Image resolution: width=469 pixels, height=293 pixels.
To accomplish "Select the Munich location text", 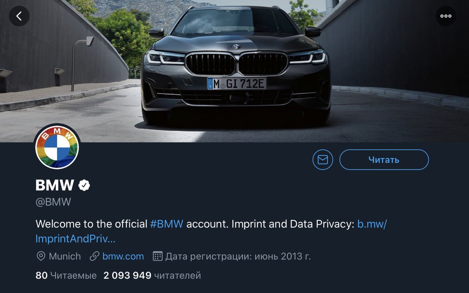I will click(x=65, y=256).
